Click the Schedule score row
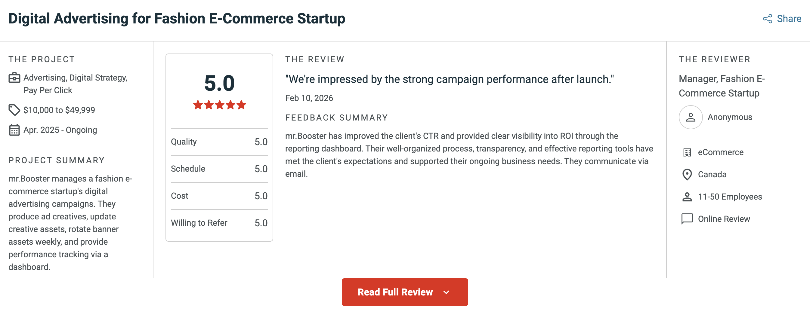The height and width of the screenshot is (318, 810). [x=219, y=169]
